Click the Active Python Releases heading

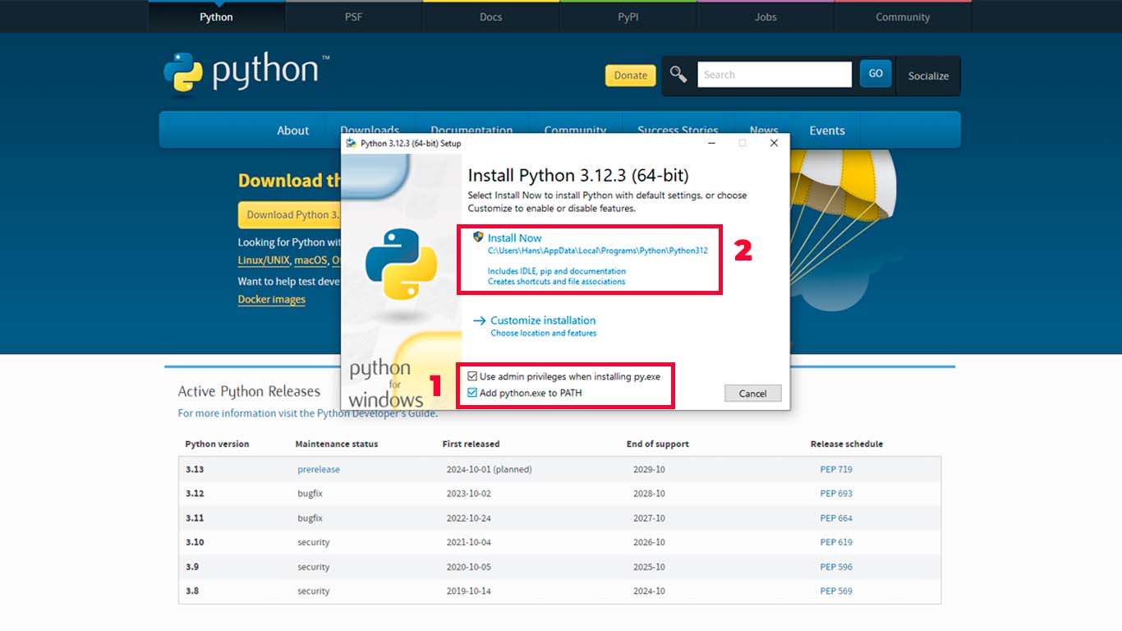pyautogui.click(x=249, y=392)
